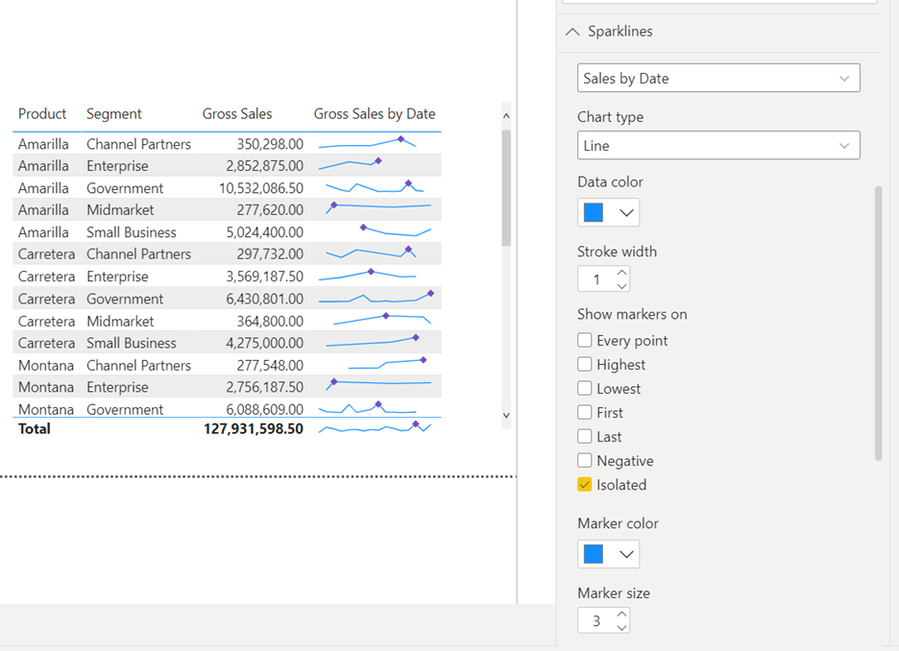Click the Stroke width input field
The image size is (899, 651).
point(596,279)
